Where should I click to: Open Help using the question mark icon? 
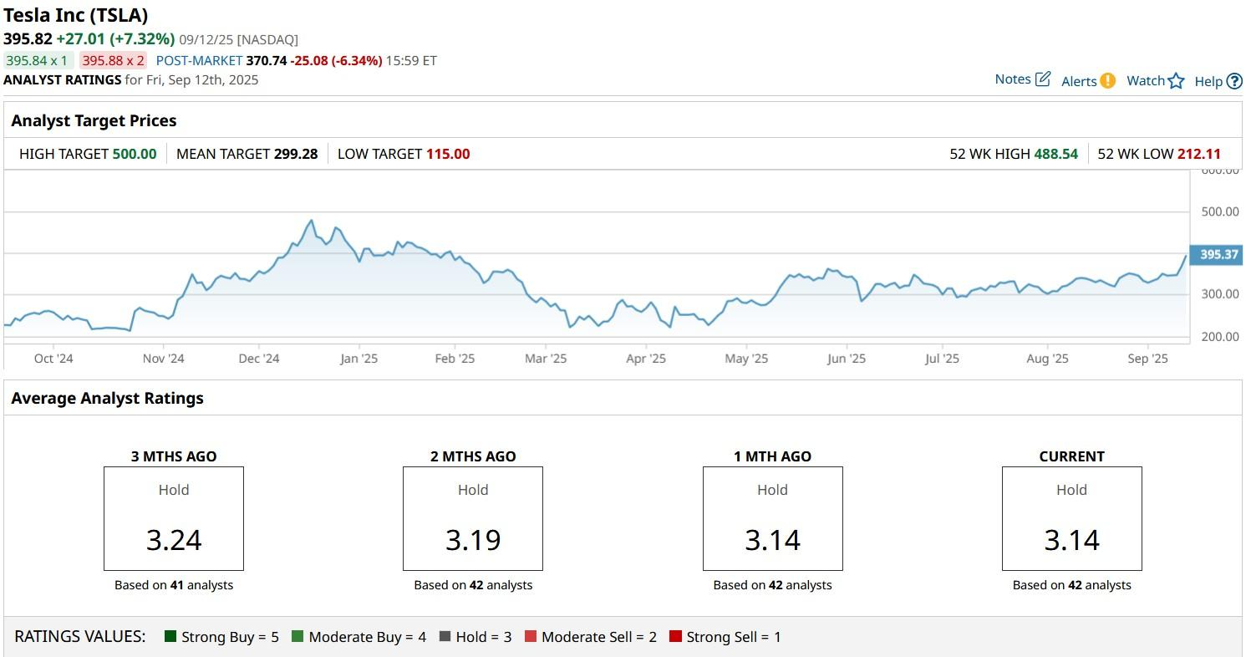coord(1233,81)
